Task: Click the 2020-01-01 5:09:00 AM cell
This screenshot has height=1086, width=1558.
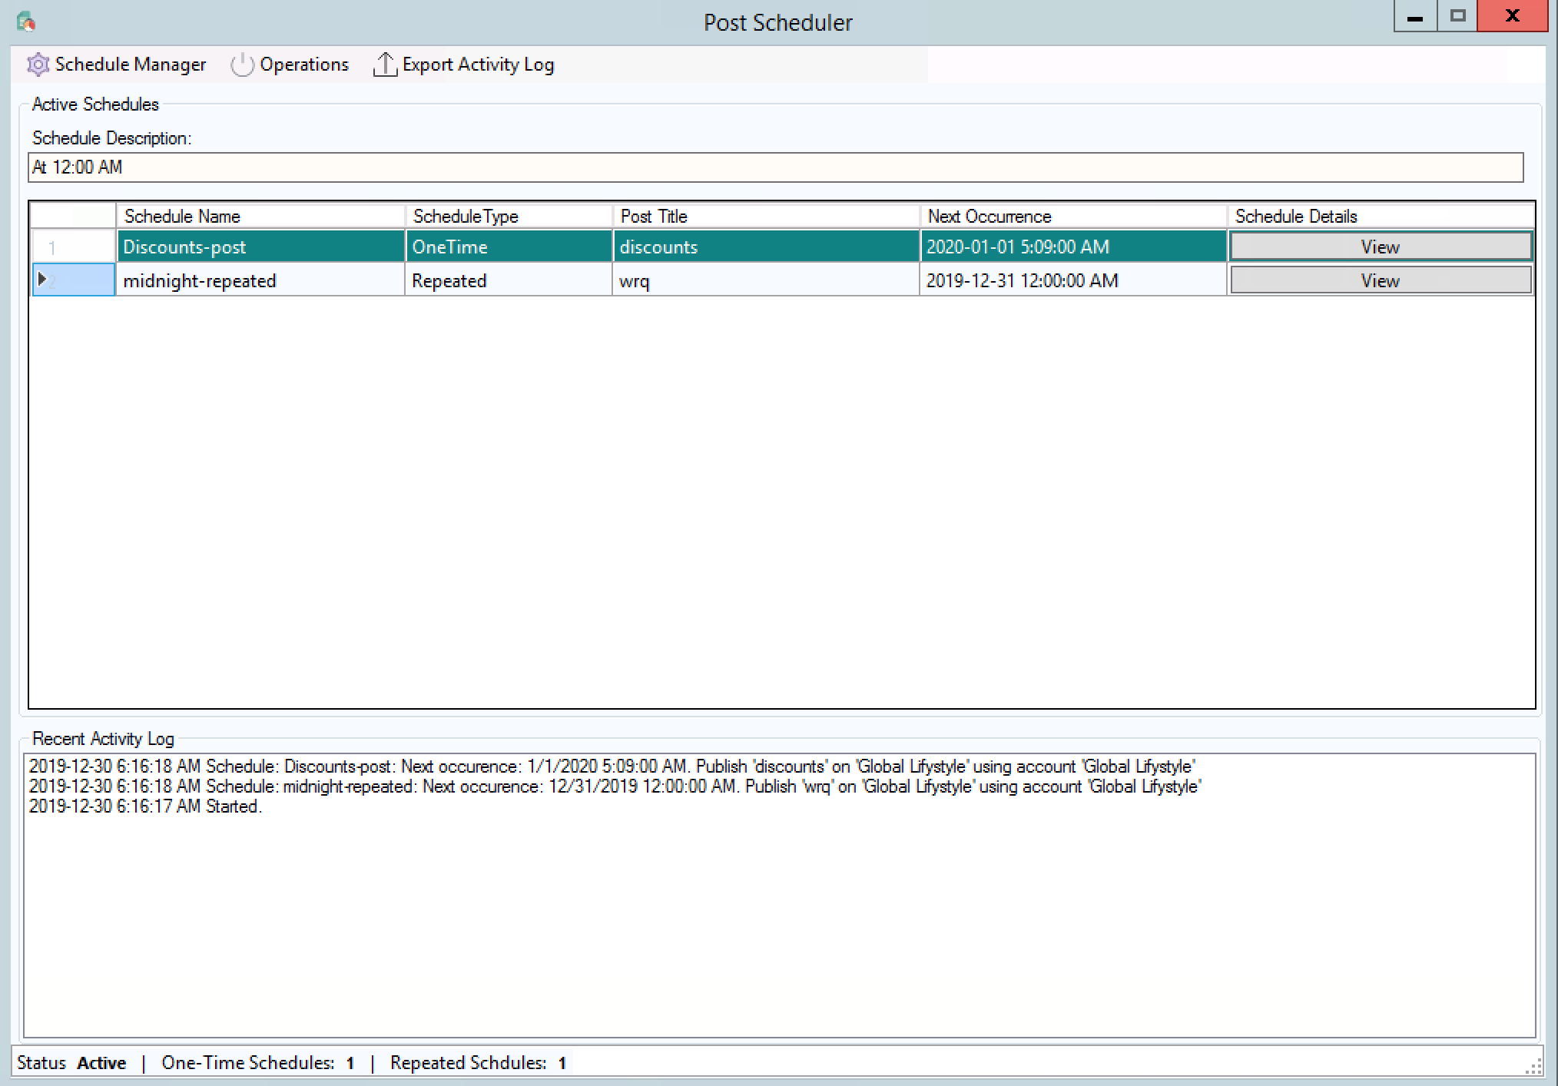Action: (x=1073, y=247)
